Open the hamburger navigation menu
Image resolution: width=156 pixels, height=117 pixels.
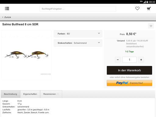(x=7, y=9)
